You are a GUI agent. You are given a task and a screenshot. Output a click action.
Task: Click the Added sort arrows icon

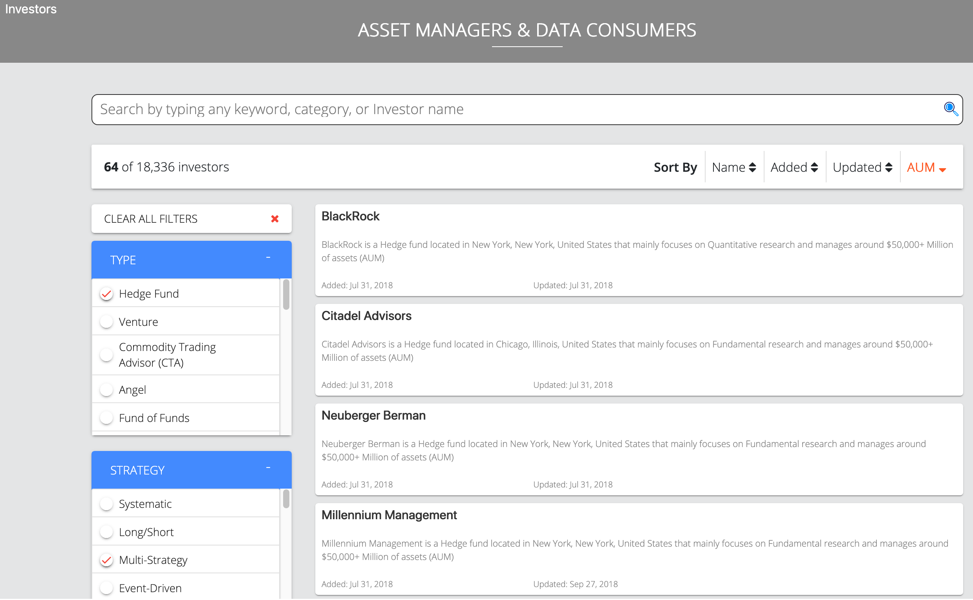tap(814, 167)
